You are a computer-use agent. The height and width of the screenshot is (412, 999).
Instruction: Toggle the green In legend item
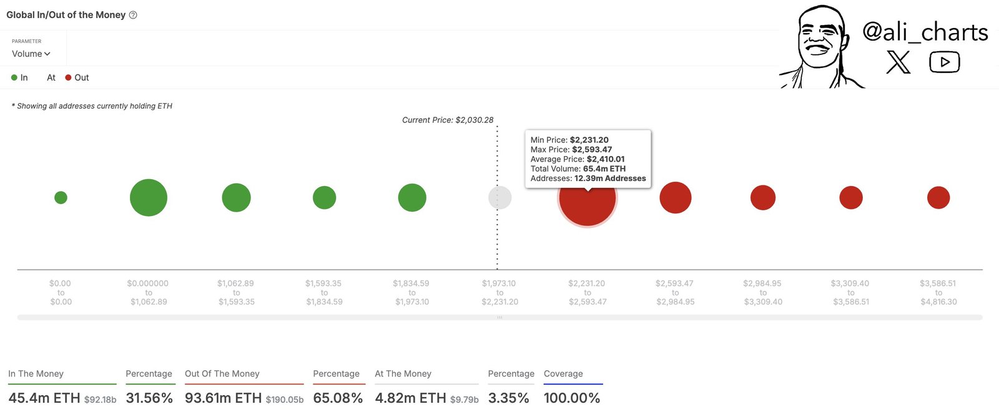click(20, 77)
